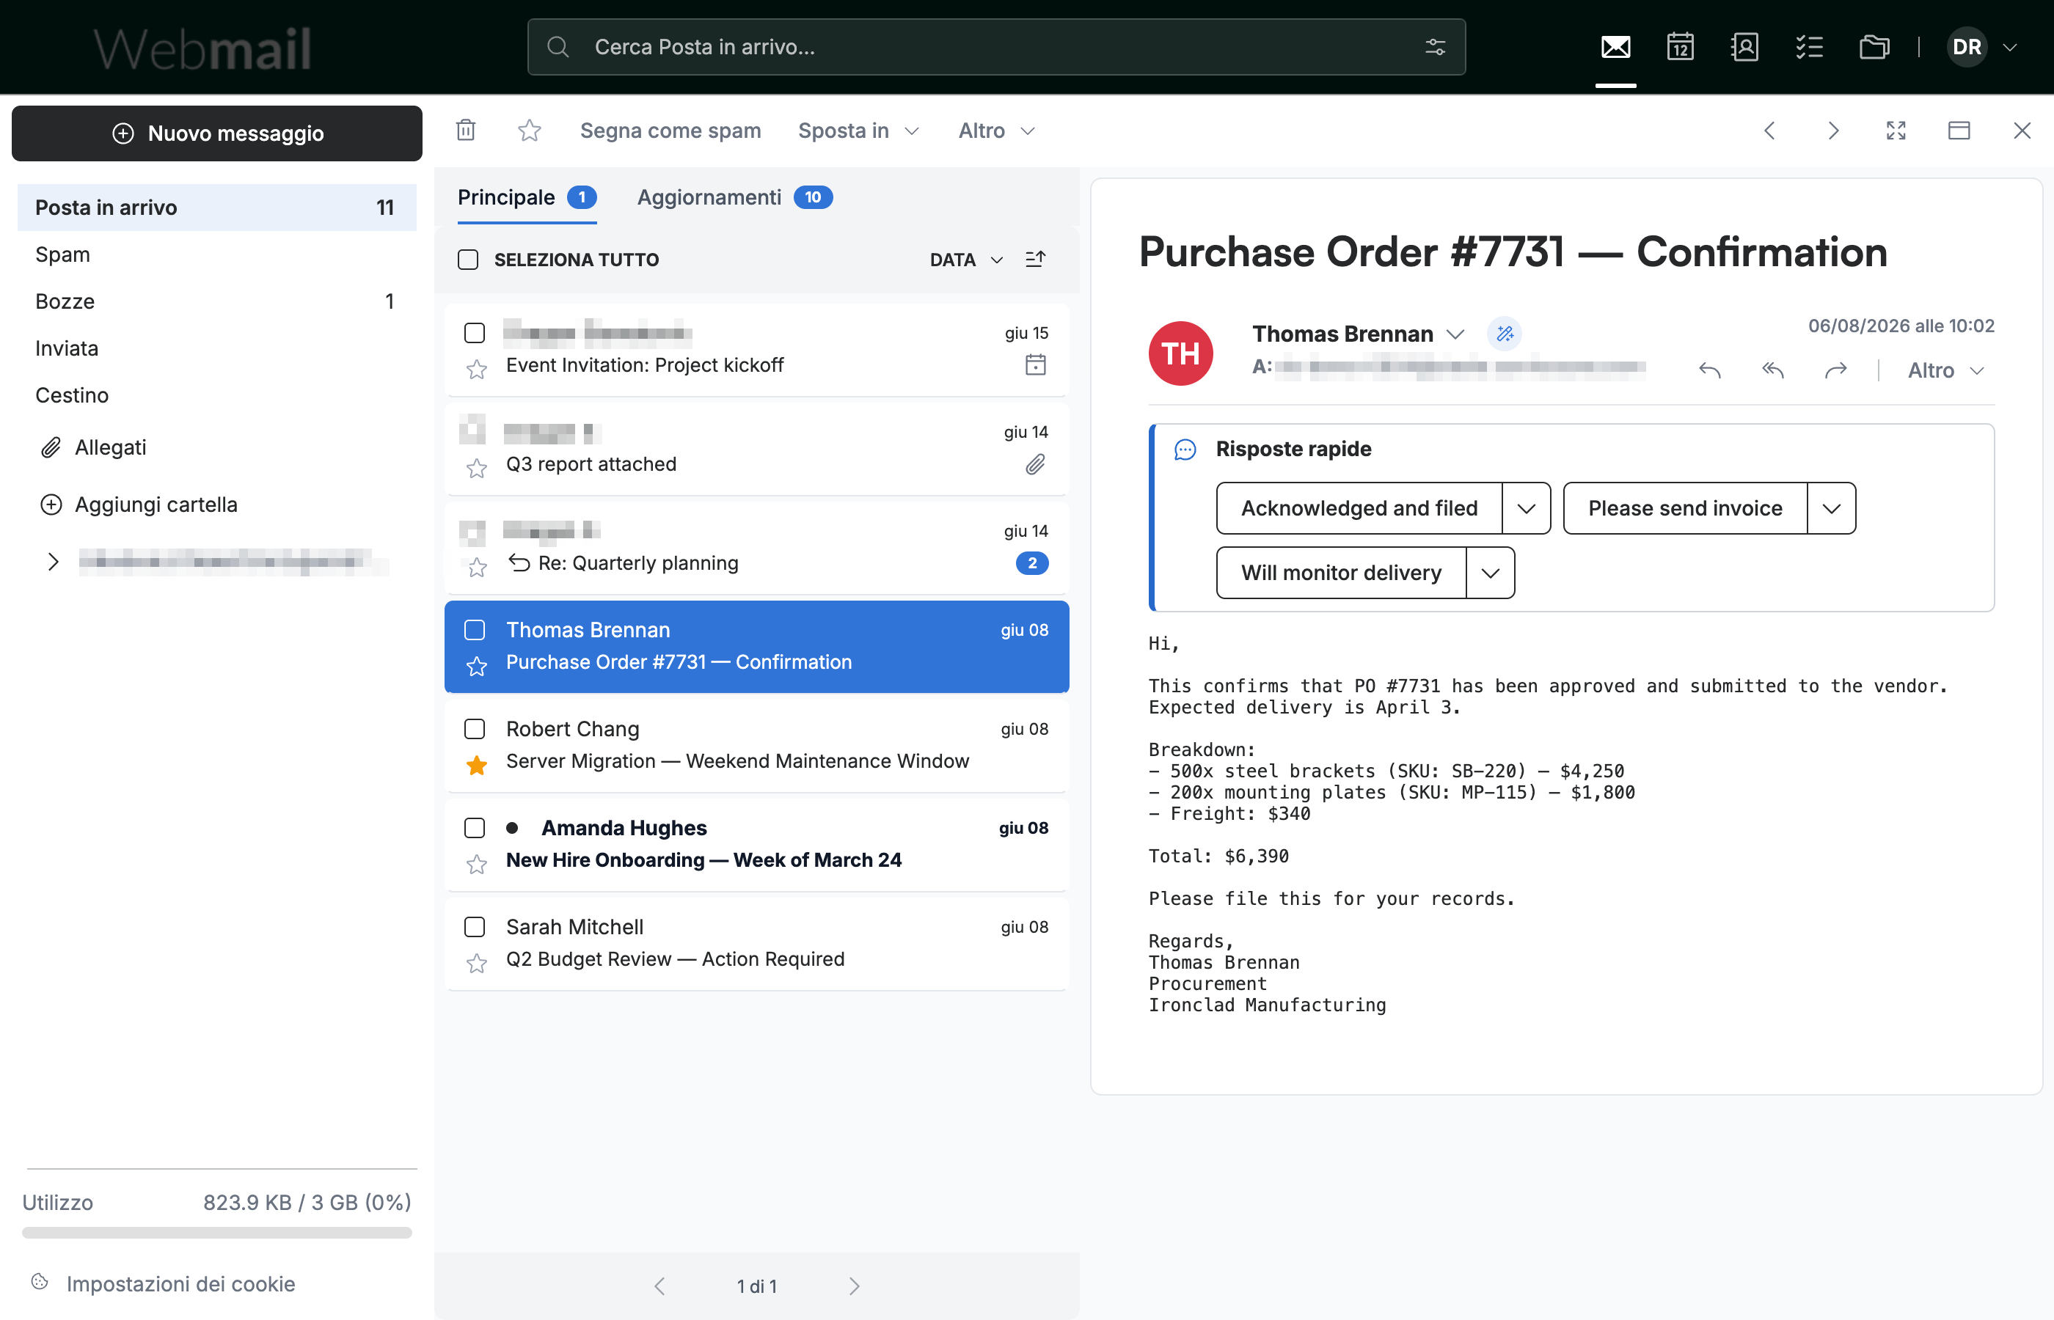Screen dimensions: 2054x1320
Task: Go to next message arrow
Action: tap(1832, 131)
